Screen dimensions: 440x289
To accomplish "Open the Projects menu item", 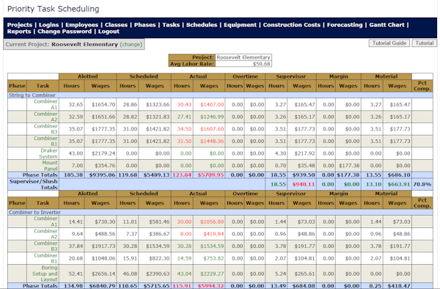I will (x=20, y=25).
